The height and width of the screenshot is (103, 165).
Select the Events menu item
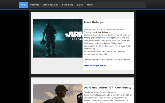80,5
